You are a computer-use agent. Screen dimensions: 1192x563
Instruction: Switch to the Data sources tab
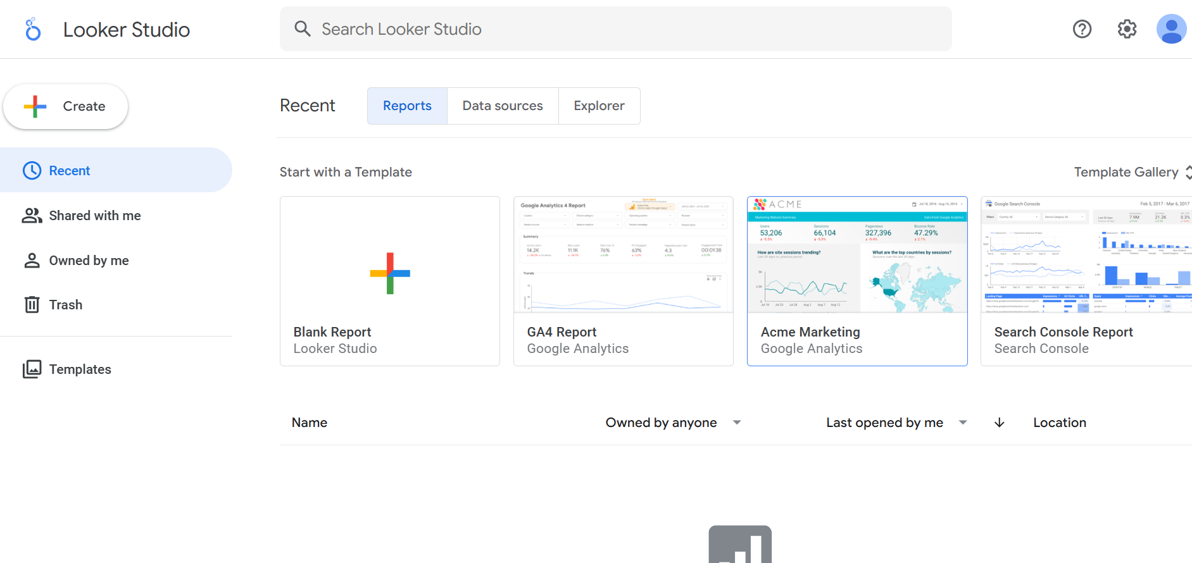pyautogui.click(x=503, y=106)
